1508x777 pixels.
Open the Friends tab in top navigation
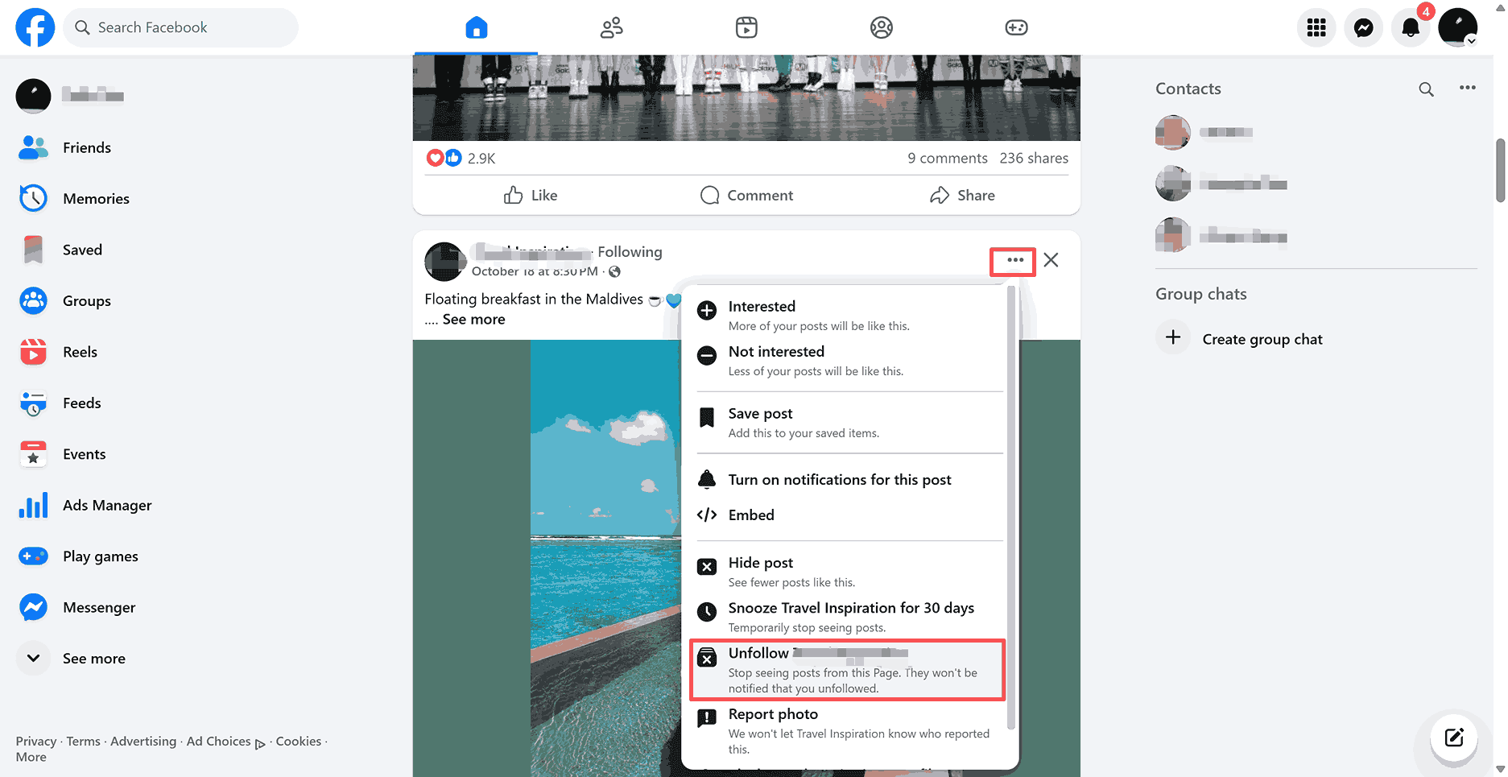[612, 28]
